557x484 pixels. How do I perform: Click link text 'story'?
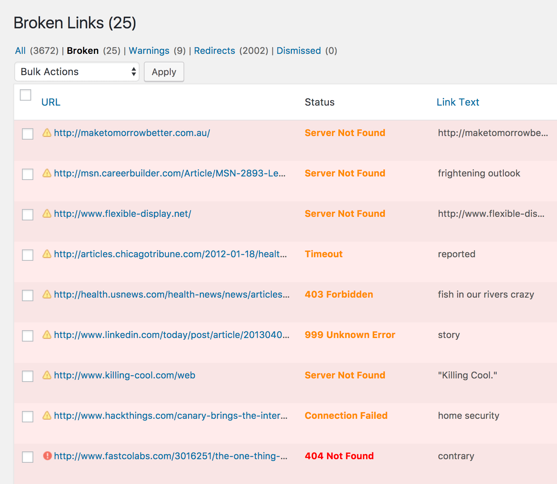[449, 335]
